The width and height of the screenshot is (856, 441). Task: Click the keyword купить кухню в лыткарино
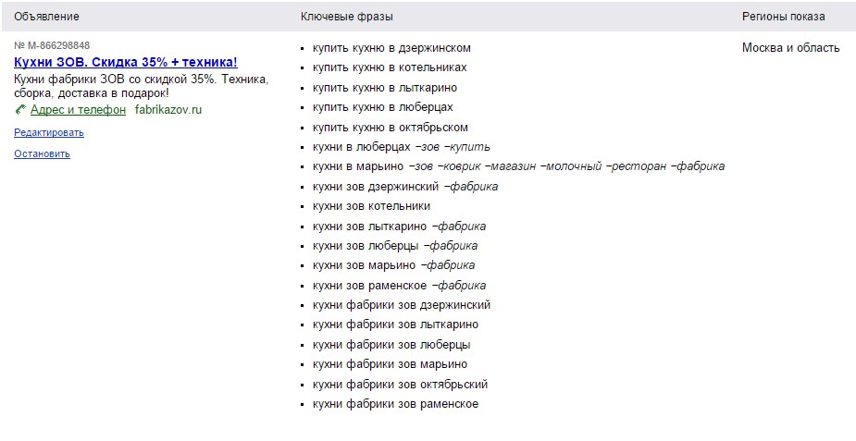point(385,88)
